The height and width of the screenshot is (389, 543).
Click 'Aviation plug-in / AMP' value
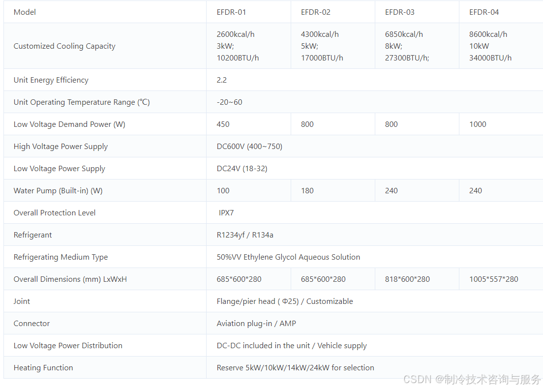point(256,324)
